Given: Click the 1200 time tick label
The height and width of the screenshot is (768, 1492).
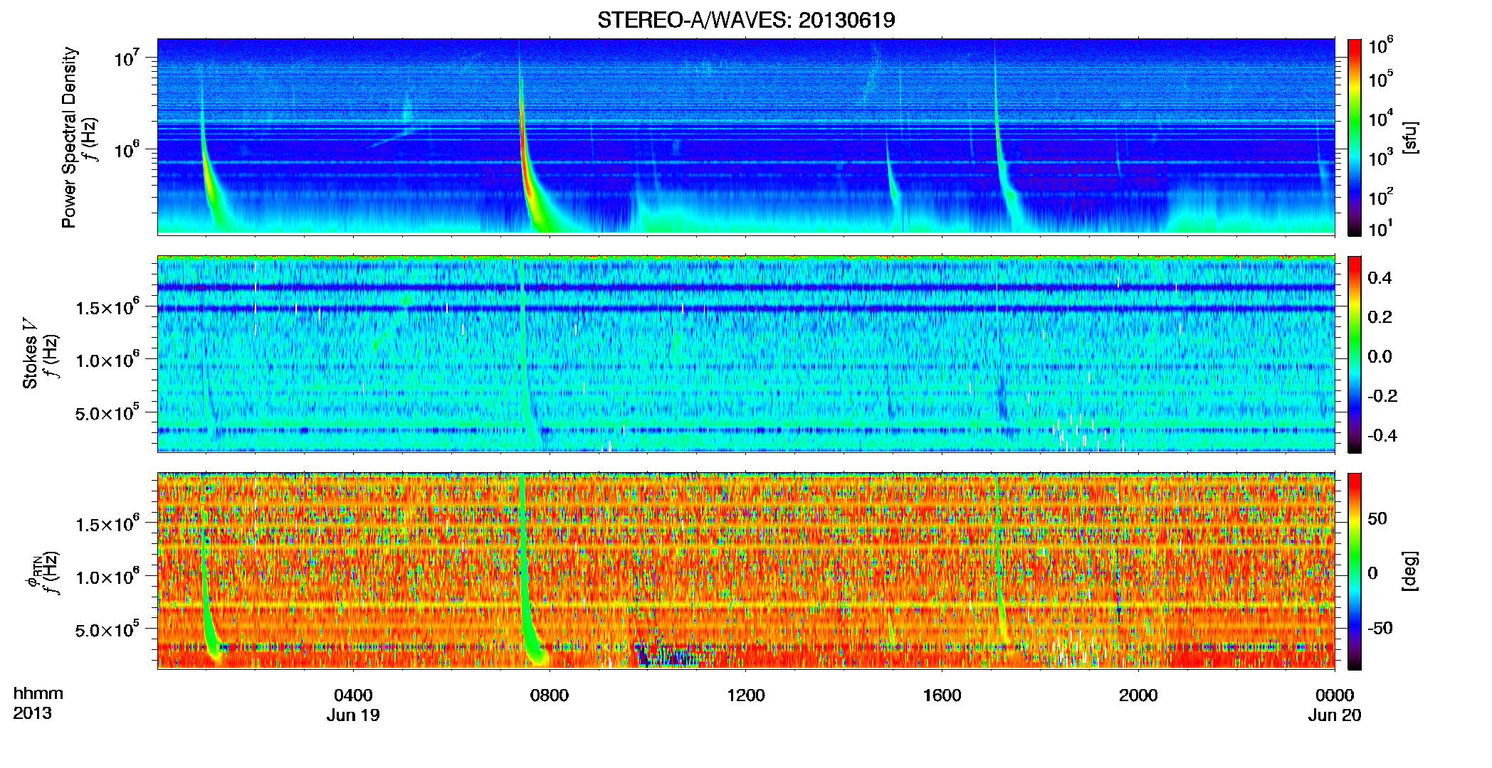Looking at the screenshot, I should click(x=746, y=695).
